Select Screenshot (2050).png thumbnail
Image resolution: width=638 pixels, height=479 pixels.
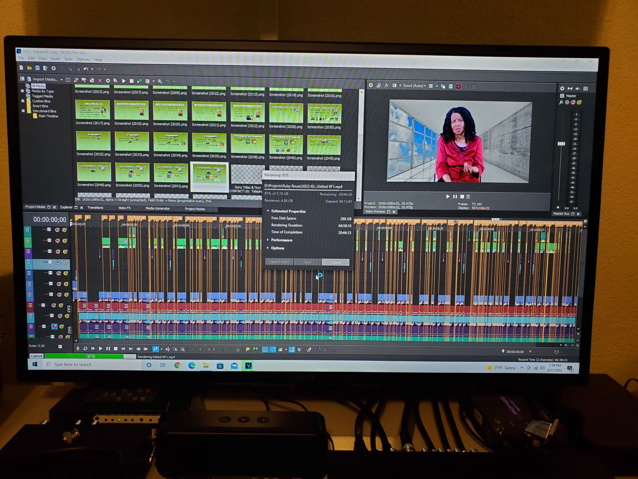132,172
